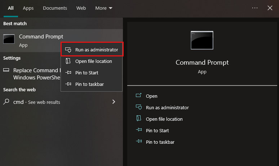This screenshot has width=279, height=166.
Task: Switch to the Apps search tab
Action: (x=28, y=8)
